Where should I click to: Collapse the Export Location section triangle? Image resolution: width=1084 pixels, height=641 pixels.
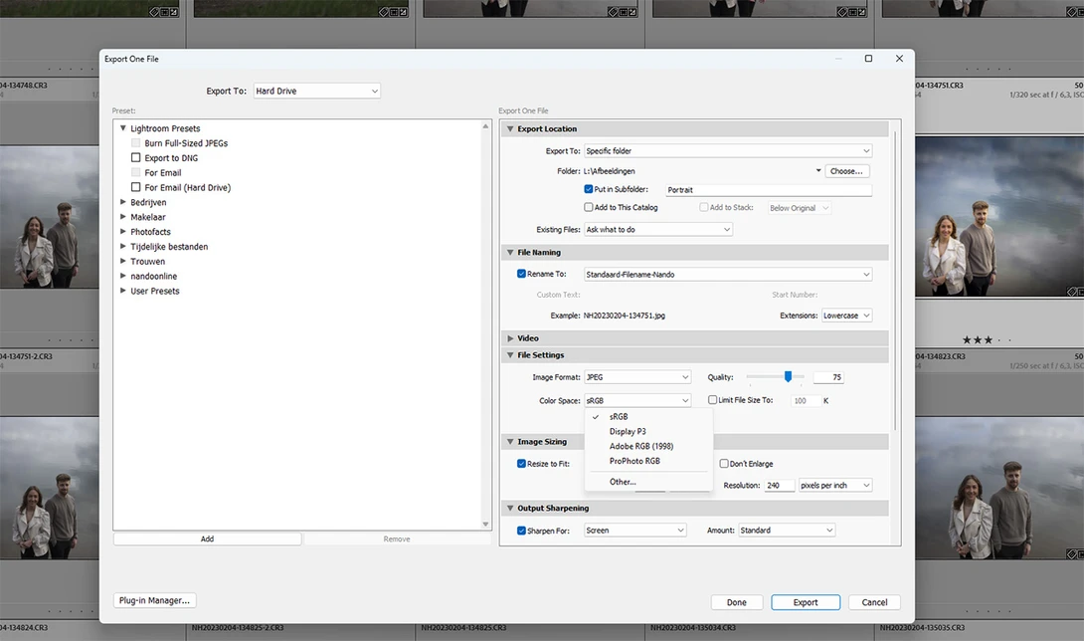click(x=510, y=128)
